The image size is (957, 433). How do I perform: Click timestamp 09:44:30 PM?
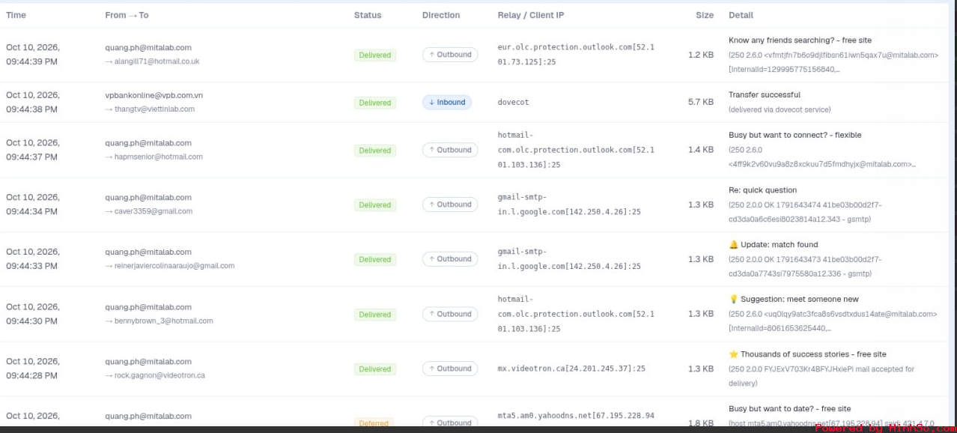(31, 321)
